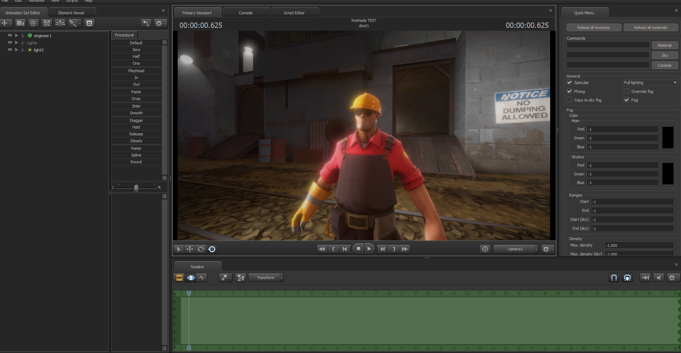681x353 pixels.
Task: Switch to the Element Viewer tab
Action: click(71, 13)
